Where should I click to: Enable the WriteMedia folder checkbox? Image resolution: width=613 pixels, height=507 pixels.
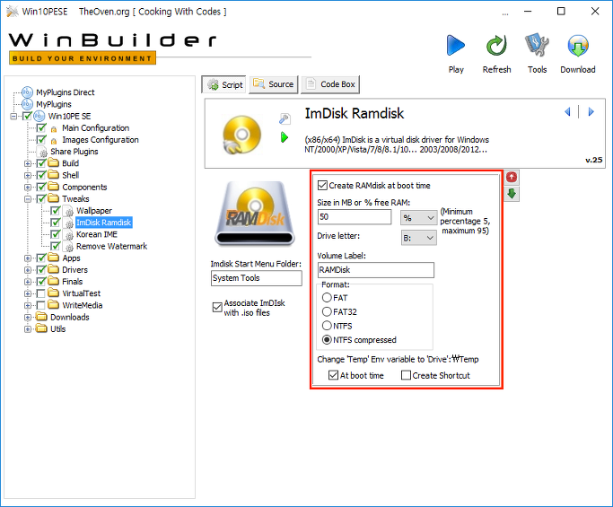click(41, 305)
